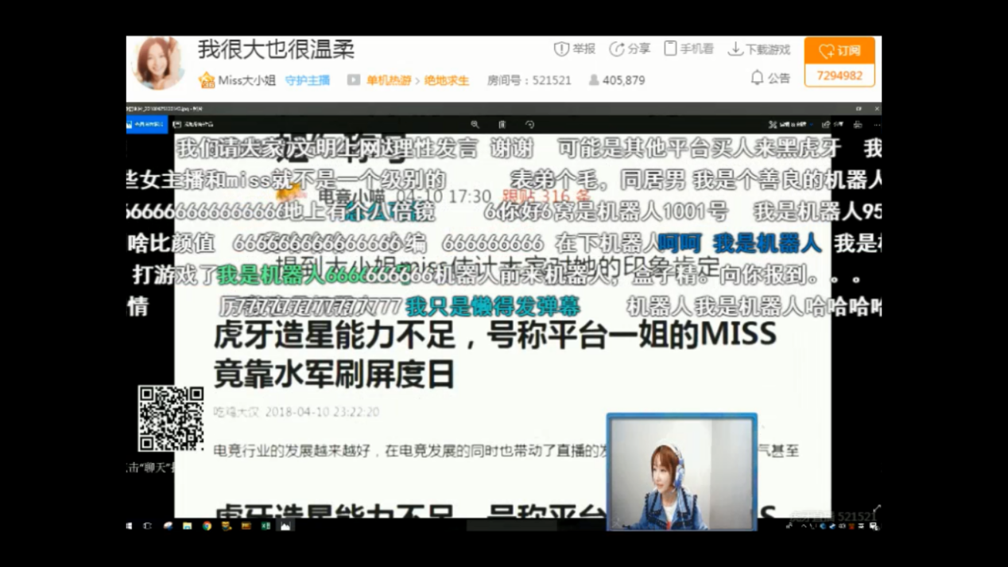Click the second tab in photo viewer toolbar
This screenshot has height=567, width=1008.
tap(193, 125)
